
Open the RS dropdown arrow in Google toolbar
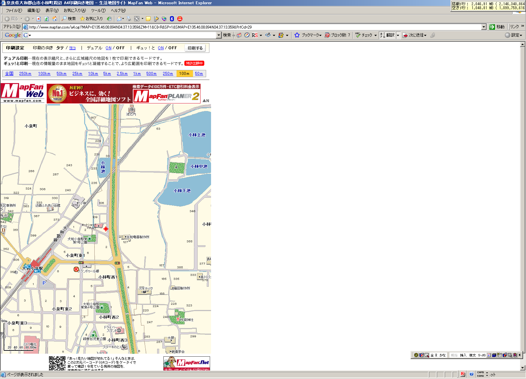(x=261, y=35)
